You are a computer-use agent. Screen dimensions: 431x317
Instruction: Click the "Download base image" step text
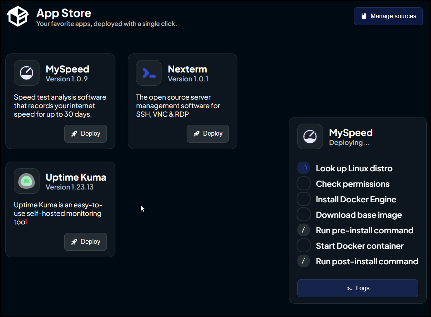coord(359,215)
